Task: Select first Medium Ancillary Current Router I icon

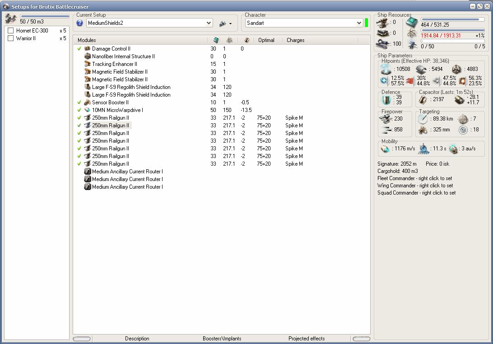Action: click(88, 172)
